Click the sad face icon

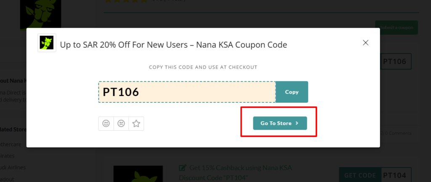[x=121, y=123]
